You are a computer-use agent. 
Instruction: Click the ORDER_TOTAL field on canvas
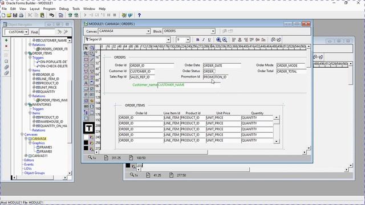pos(291,71)
